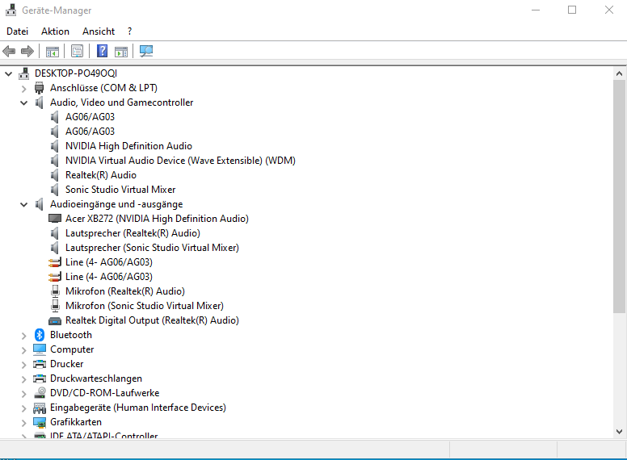The width and height of the screenshot is (627, 460).
Task: Click the Anschlüsse port connector icon
Action: pos(39,88)
